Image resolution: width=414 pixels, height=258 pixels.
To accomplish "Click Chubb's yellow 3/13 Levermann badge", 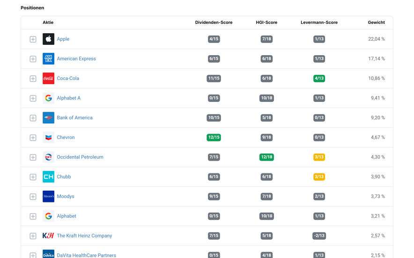I will click(x=319, y=177).
